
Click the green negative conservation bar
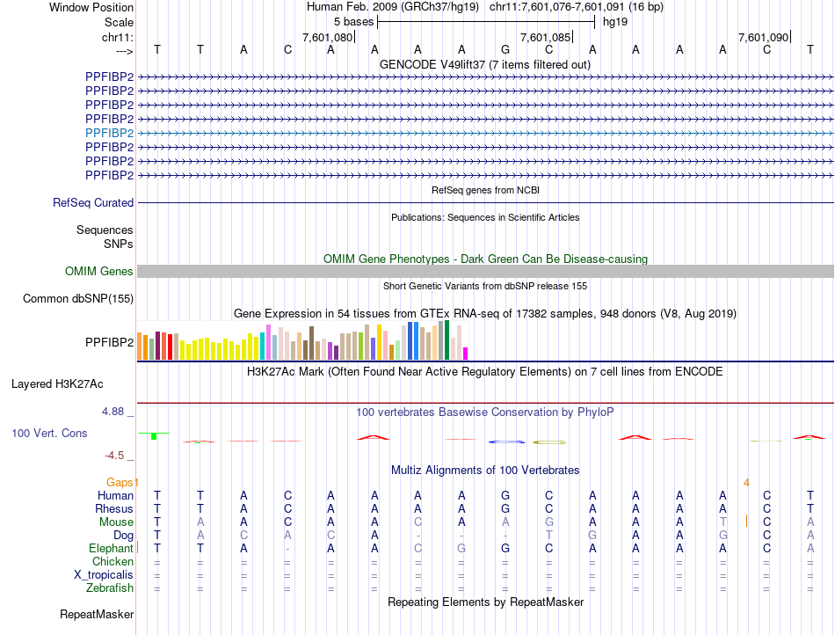(154, 436)
